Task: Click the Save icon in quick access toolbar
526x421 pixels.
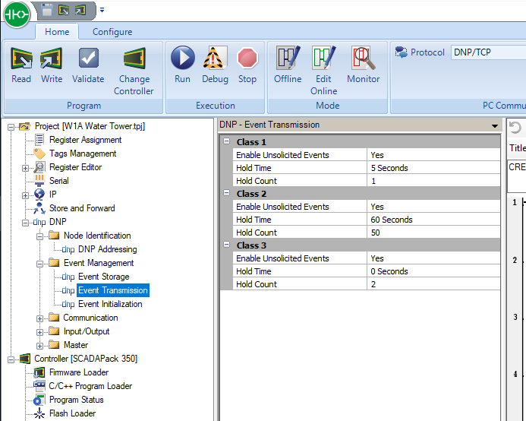Action: [47, 11]
